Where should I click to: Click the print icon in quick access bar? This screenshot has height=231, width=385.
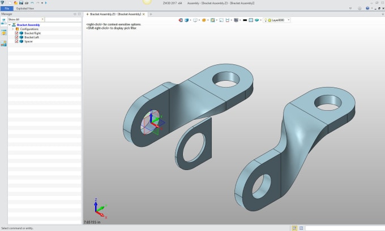coord(27,3)
